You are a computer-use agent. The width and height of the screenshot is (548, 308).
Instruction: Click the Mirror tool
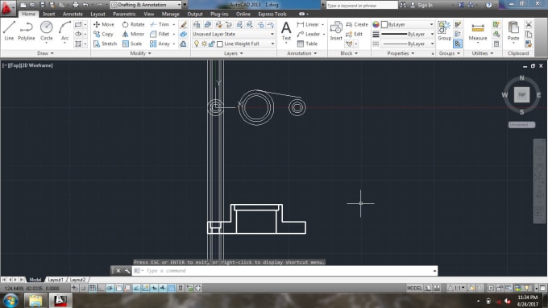coord(133,34)
